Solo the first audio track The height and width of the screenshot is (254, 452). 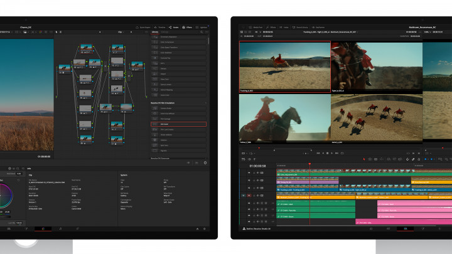pos(262,203)
